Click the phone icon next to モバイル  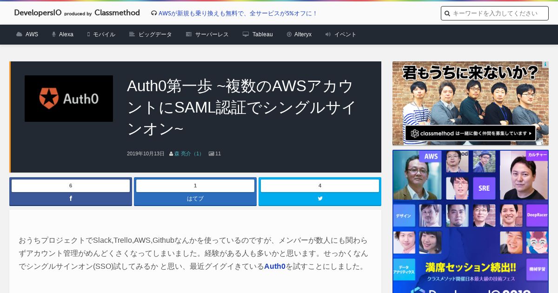click(x=88, y=34)
